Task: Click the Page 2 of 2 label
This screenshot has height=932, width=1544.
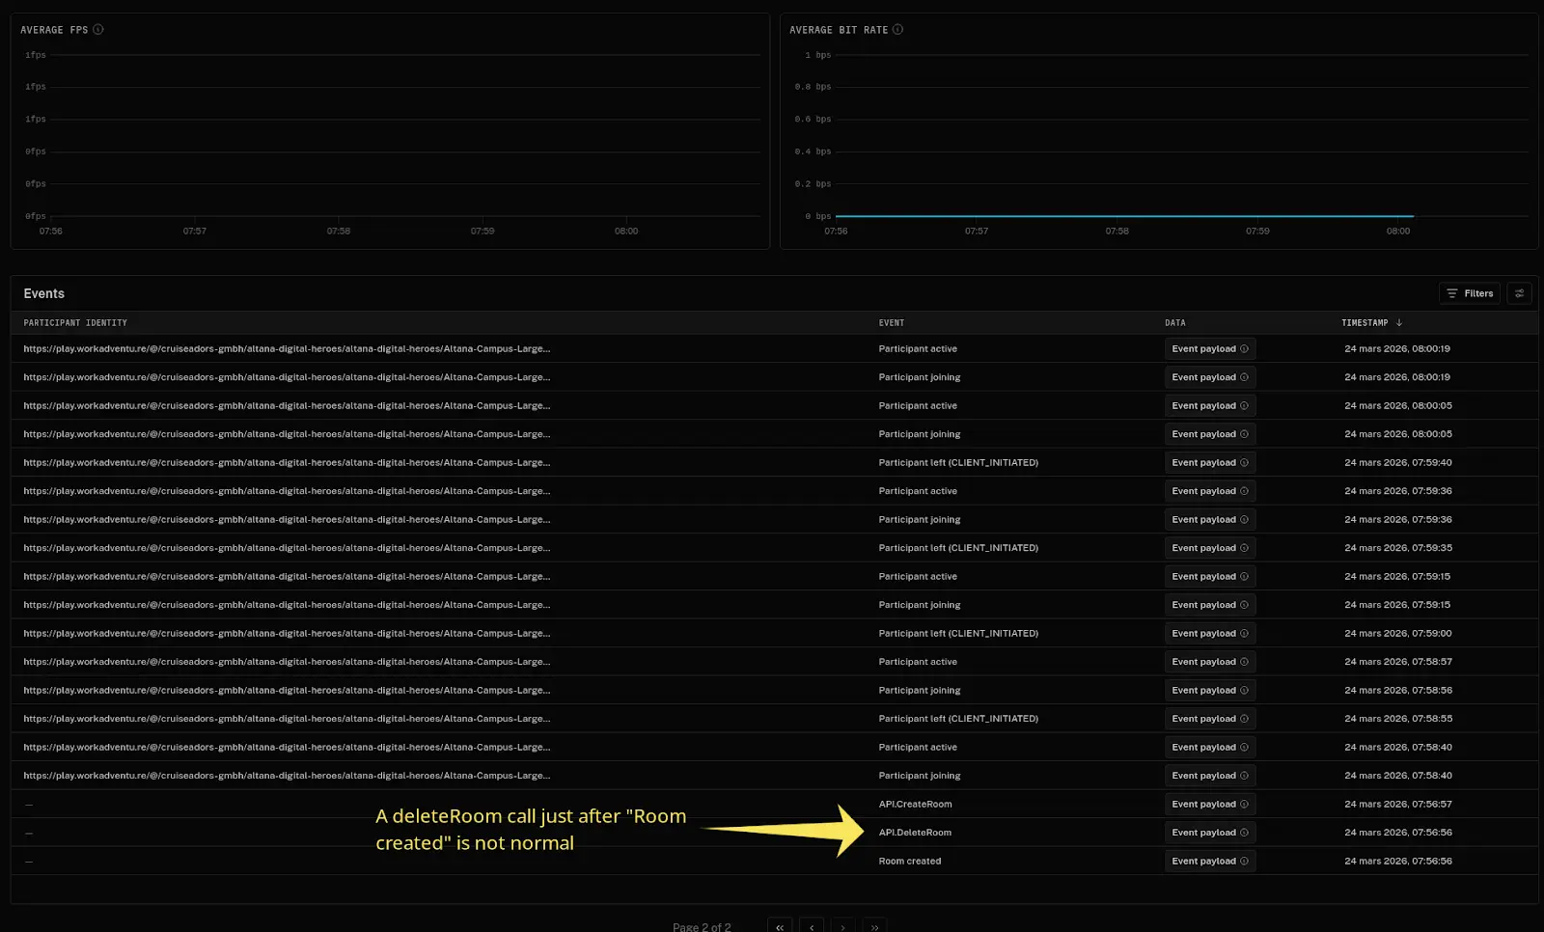Action: pos(702,927)
